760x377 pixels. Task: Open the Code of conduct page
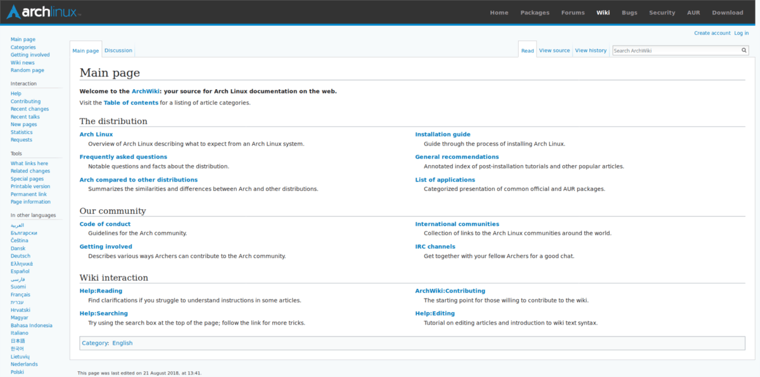[x=104, y=223]
